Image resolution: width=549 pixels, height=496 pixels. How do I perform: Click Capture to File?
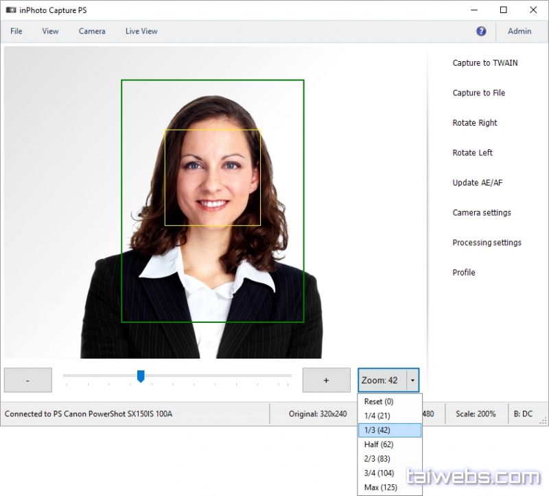click(x=478, y=93)
